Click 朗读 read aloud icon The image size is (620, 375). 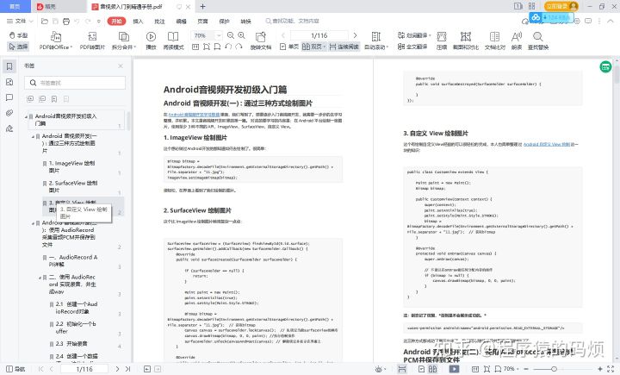(x=517, y=41)
